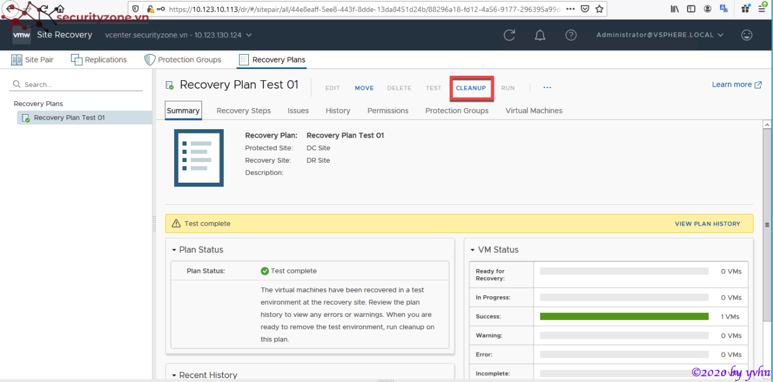Click the browser address bar URL
Screen dimensions: 773x382
[x=365, y=9]
